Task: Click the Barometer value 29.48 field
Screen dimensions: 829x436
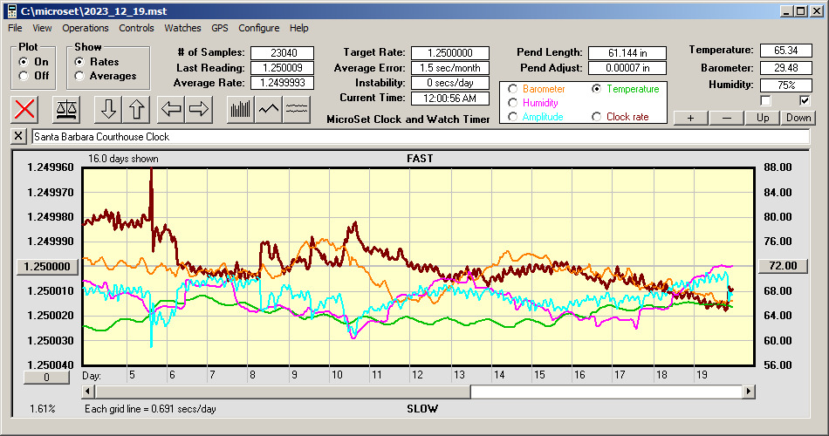Action: coord(785,68)
